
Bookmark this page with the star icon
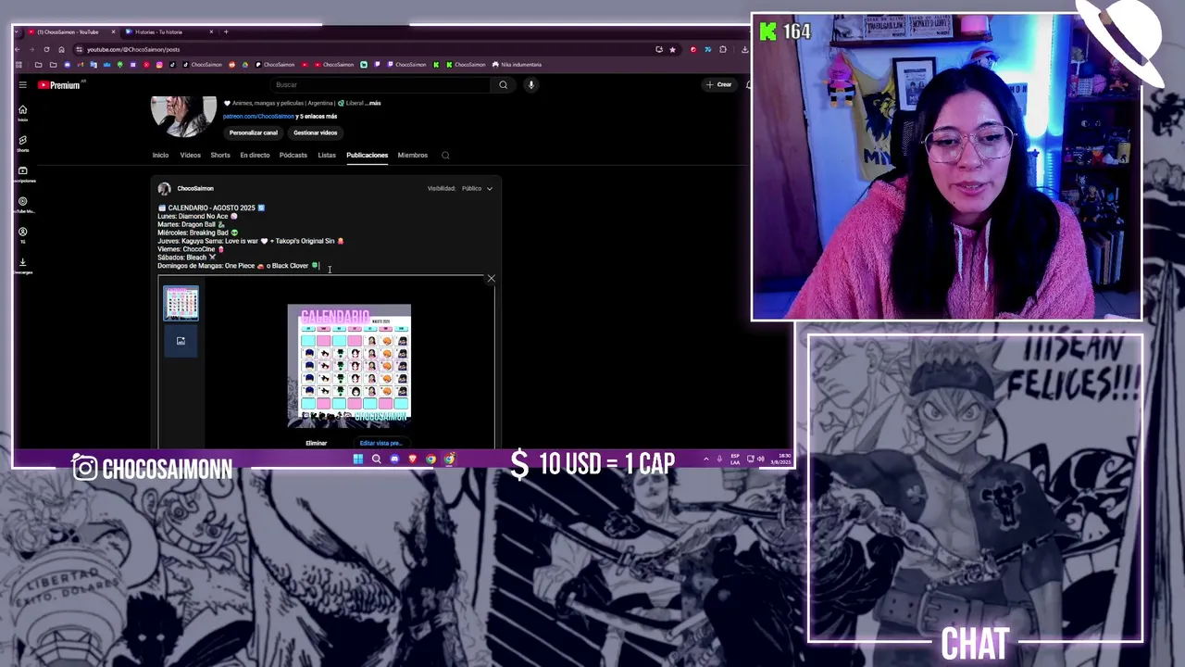point(672,49)
